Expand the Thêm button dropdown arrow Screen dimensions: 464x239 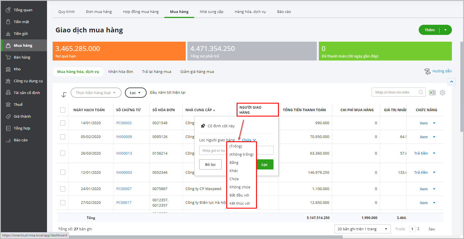445,30
